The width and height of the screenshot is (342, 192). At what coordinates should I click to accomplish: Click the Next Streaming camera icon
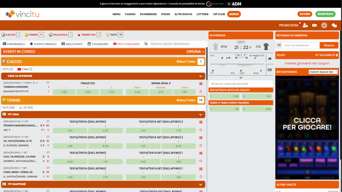pyautogui.click(x=115, y=44)
